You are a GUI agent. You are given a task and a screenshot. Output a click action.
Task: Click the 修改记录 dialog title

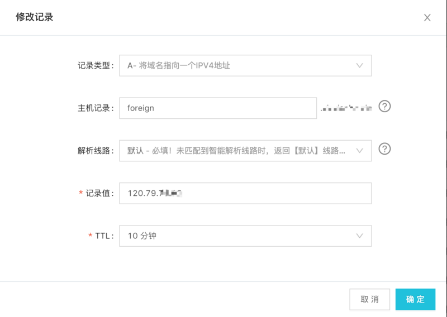pos(35,17)
